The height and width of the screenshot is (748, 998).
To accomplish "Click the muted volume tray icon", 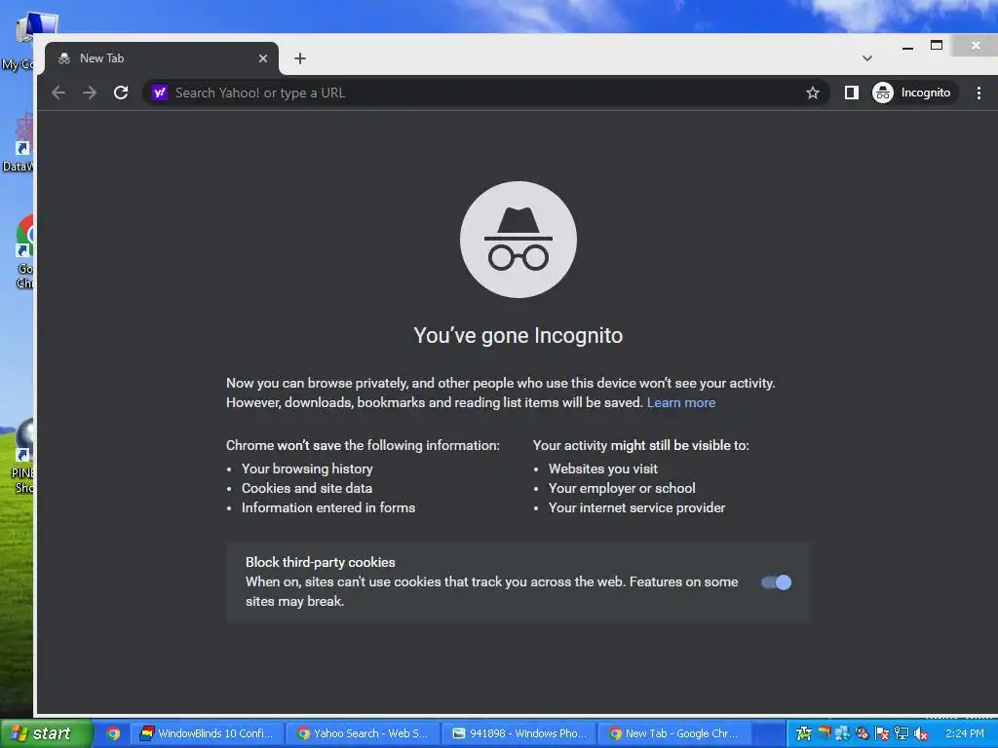I will tap(920, 734).
